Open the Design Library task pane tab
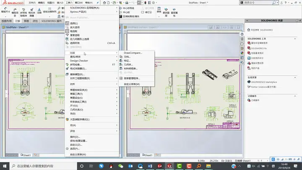 pos(242,39)
